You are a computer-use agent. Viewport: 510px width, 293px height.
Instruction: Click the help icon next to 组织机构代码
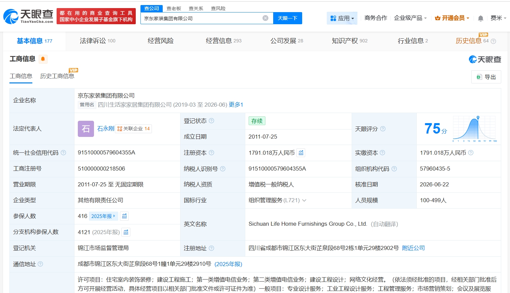coord(394,169)
